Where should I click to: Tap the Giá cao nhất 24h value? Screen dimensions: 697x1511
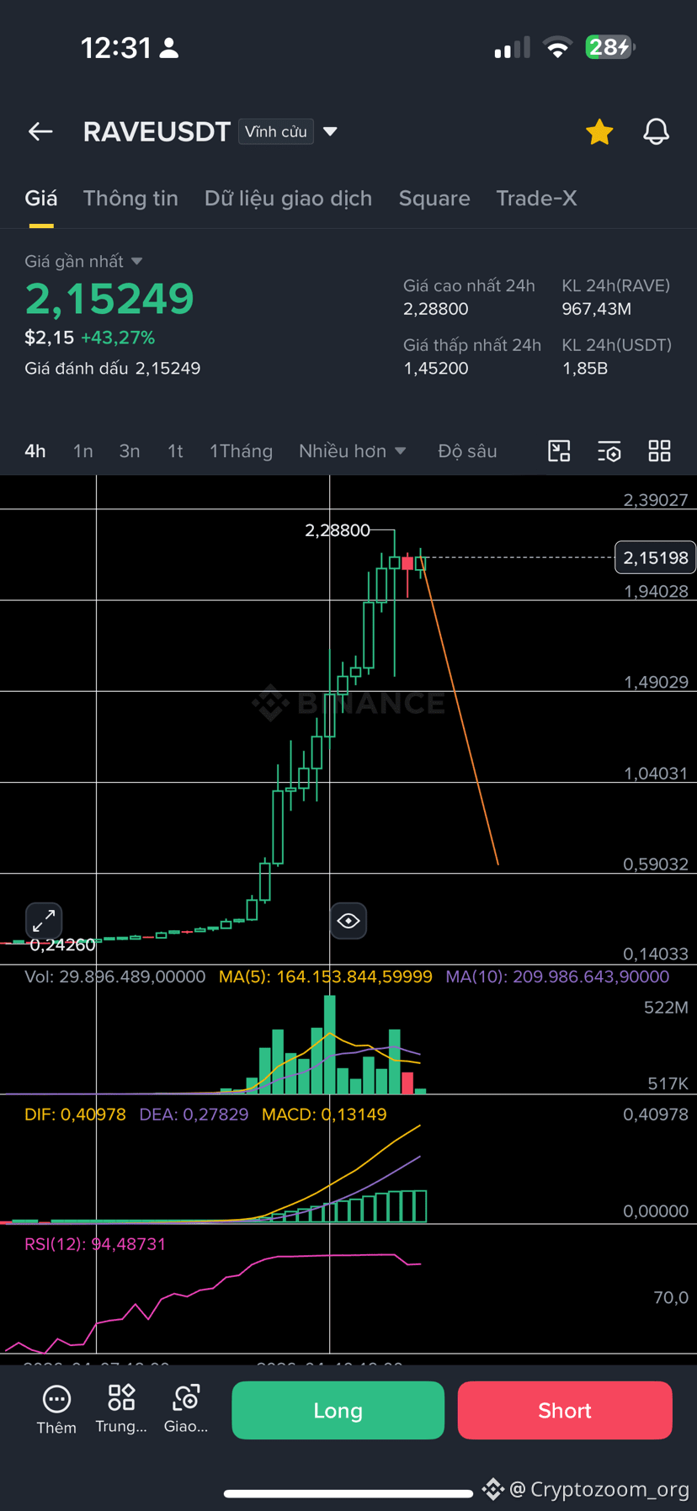pyautogui.click(x=435, y=309)
